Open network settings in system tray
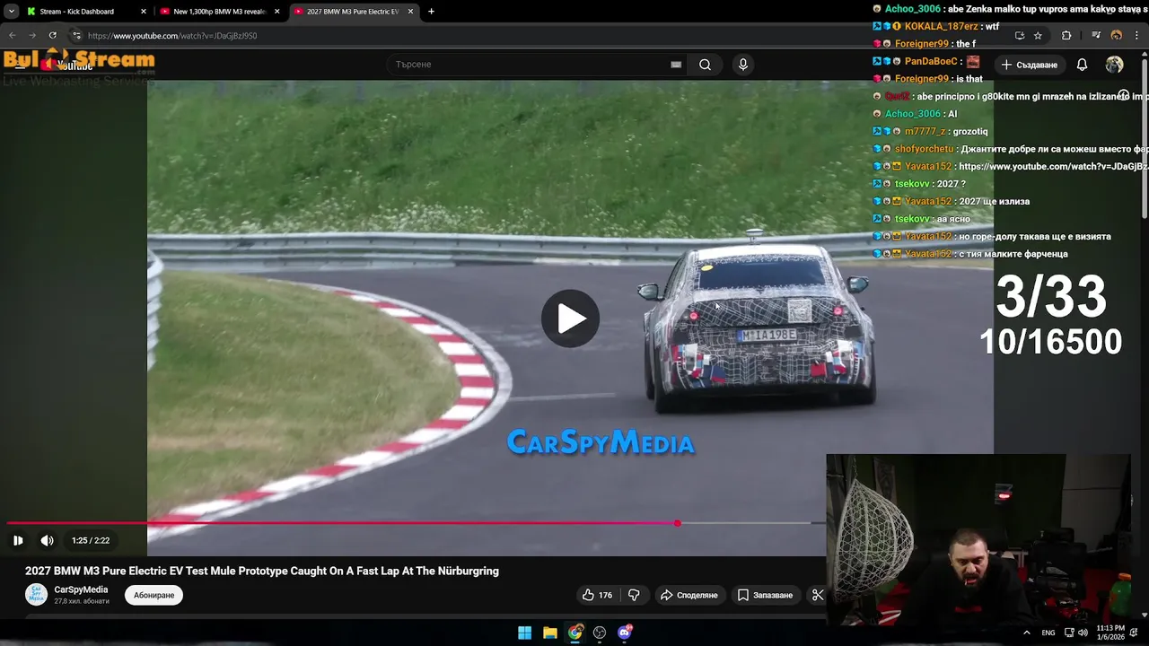Image resolution: width=1149 pixels, height=646 pixels. tap(1069, 633)
